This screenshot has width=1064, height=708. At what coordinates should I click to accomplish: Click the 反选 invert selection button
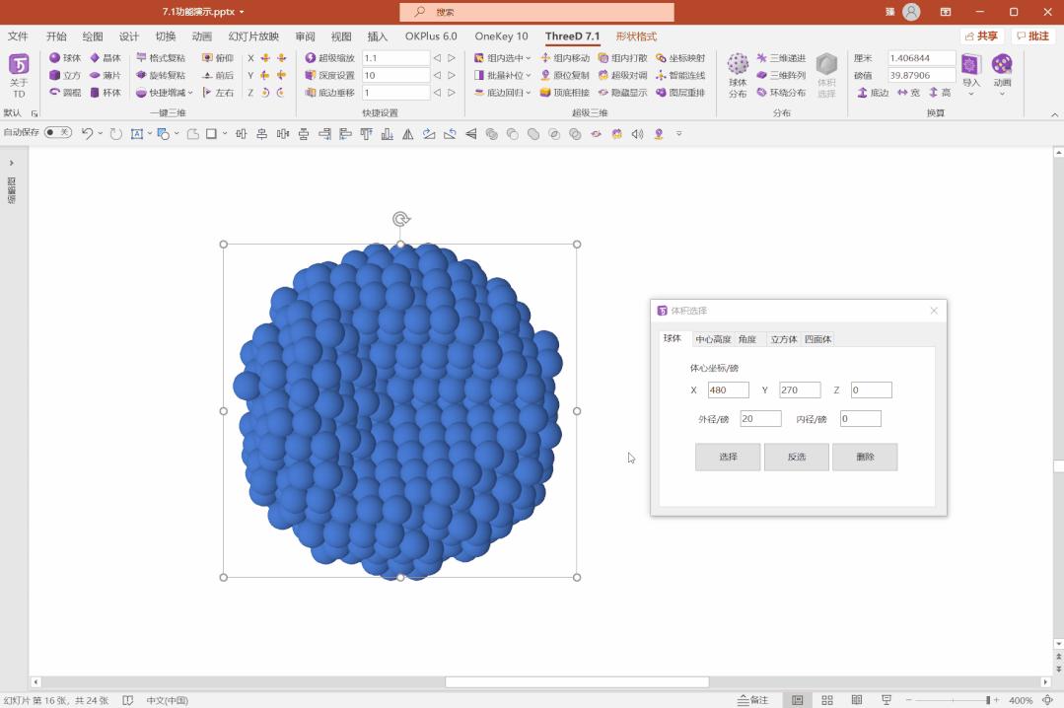click(796, 457)
